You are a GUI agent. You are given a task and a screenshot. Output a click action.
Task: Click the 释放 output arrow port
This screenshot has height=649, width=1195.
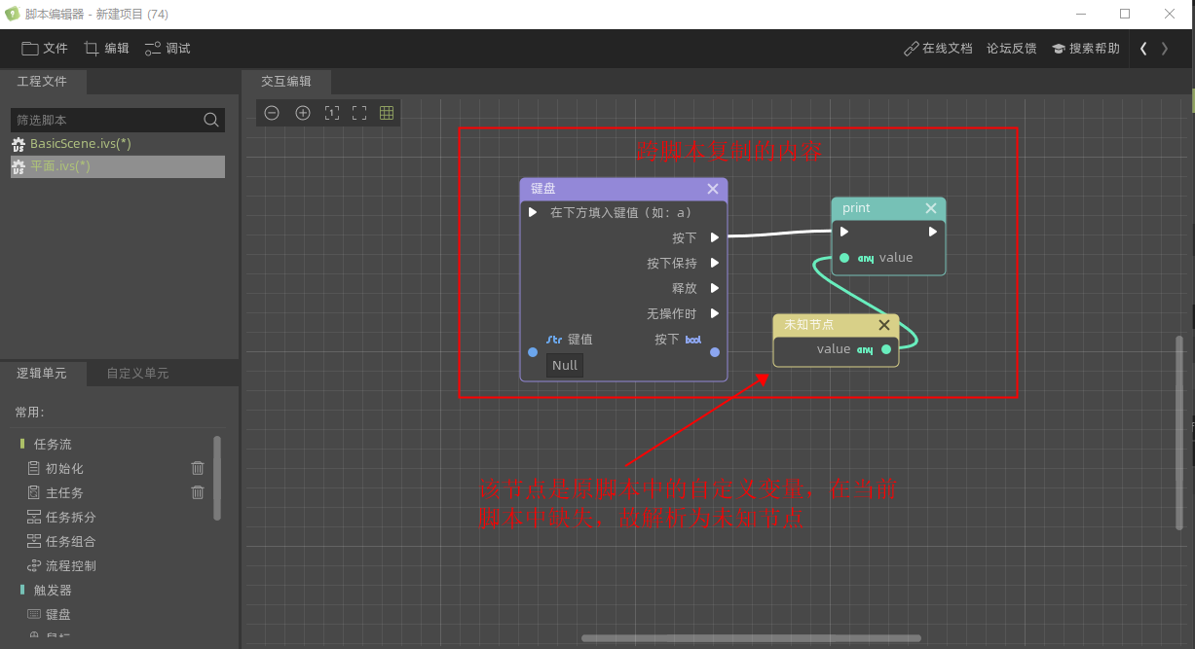point(715,288)
